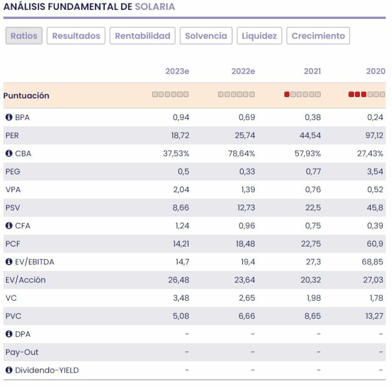Open the Rentabilidad tab

click(x=143, y=36)
